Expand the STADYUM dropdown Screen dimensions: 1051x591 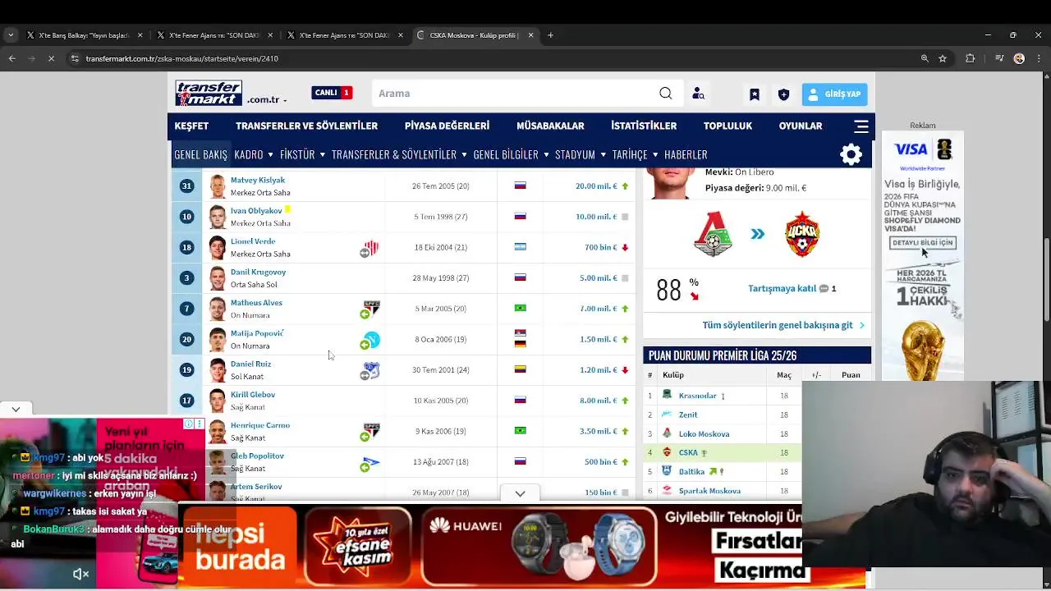coord(581,154)
